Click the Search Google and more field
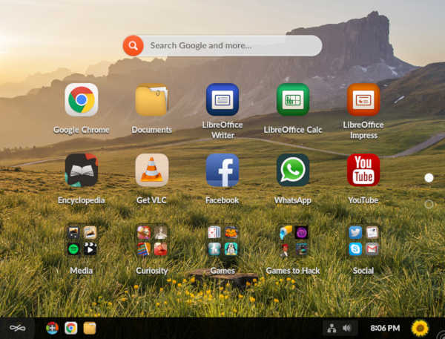445x339 pixels. point(230,46)
